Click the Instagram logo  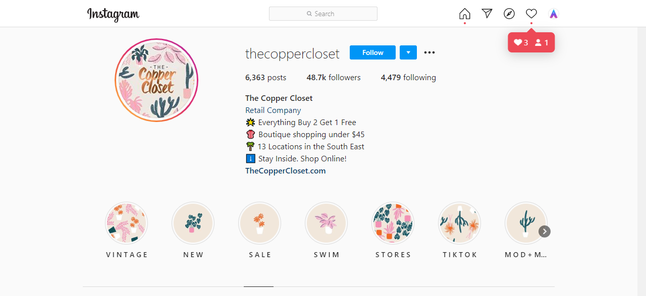[x=113, y=14]
